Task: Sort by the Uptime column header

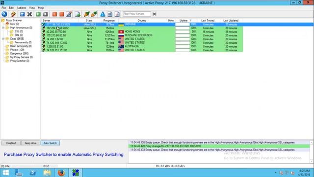Action: [x=186, y=21]
